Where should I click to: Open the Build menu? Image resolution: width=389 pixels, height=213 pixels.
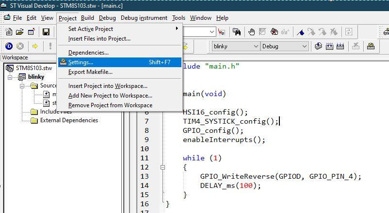(87, 18)
